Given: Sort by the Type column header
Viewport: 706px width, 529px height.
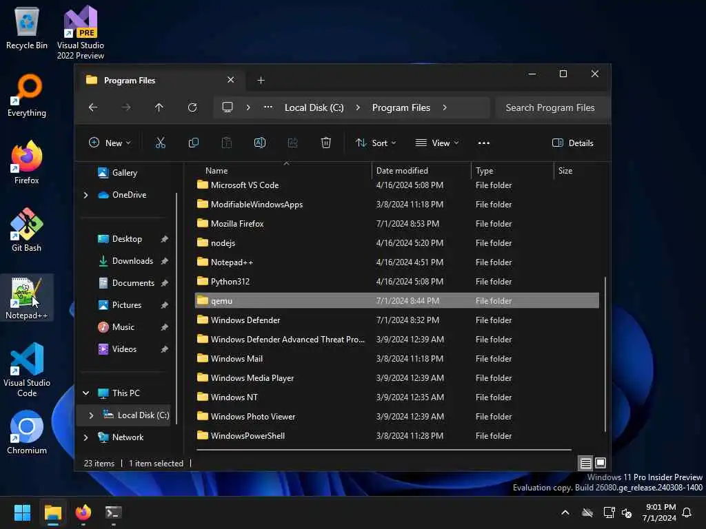Looking at the screenshot, I should pyautogui.click(x=512, y=171).
